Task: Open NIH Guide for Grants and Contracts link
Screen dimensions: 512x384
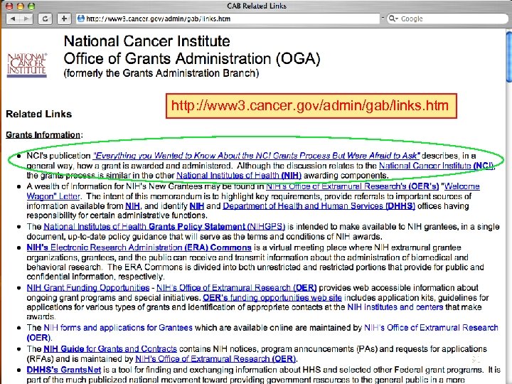Action: [x=110, y=348]
